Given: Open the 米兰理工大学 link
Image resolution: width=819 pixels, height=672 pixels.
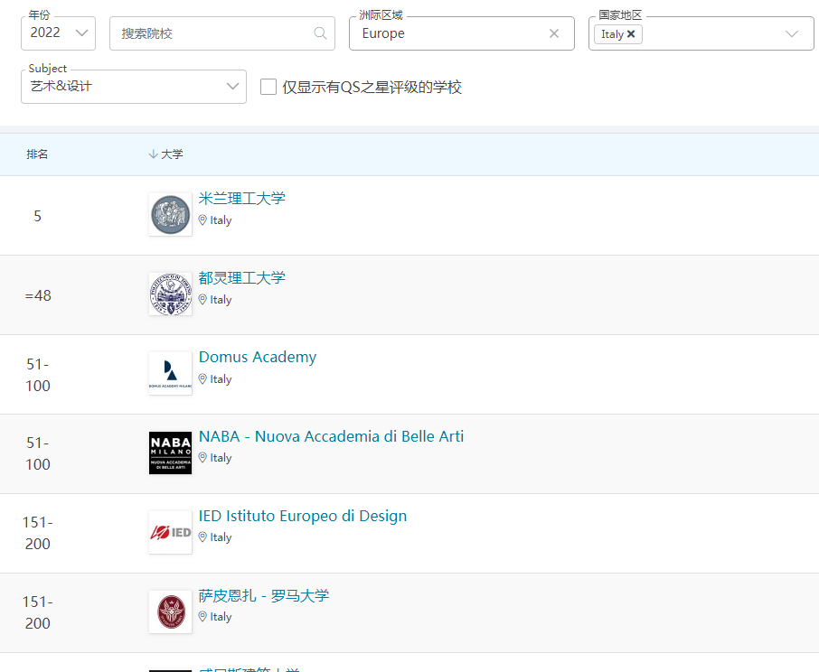Looking at the screenshot, I should click(241, 199).
